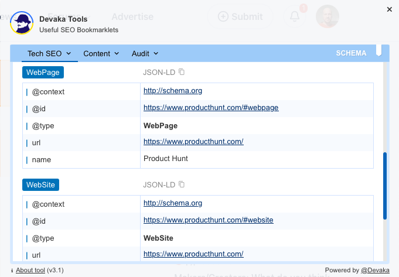Click the WebPage schema type badge
The width and height of the screenshot is (399, 277).
click(43, 72)
